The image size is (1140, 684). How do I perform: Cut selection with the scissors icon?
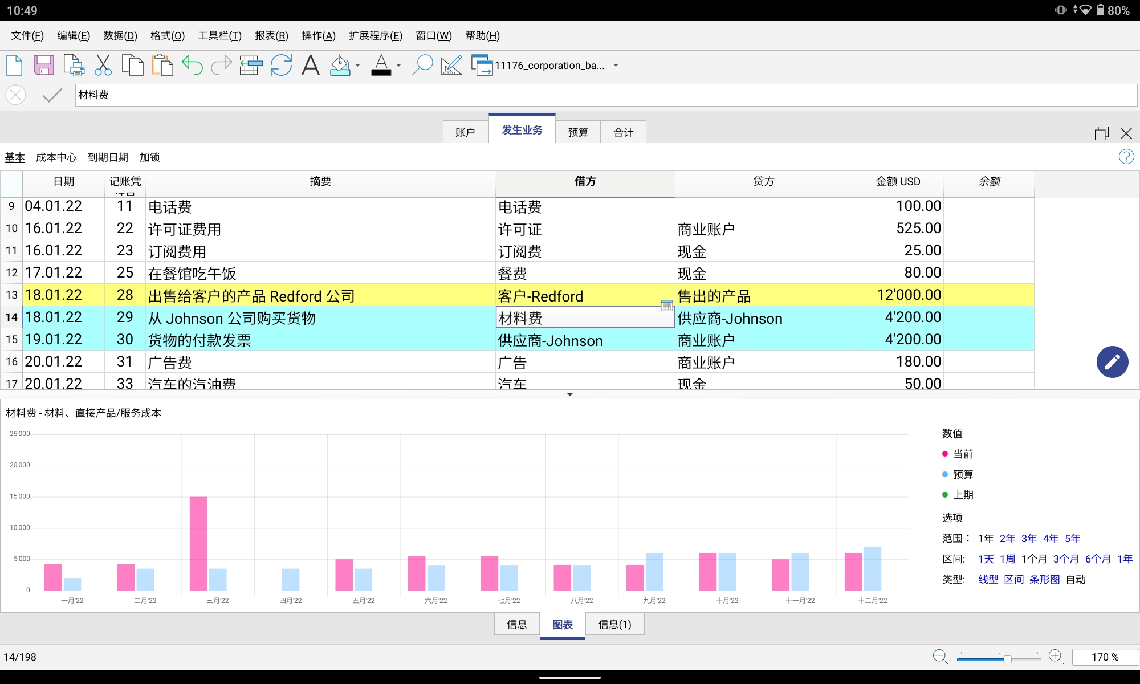coord(103,65)
